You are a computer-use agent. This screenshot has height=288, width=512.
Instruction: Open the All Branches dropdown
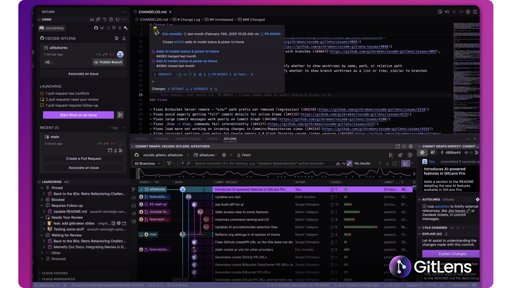(148, 163)
